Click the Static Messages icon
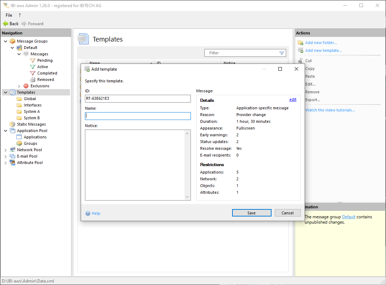Viewport: 386px width, 285px height. (12, 124)
